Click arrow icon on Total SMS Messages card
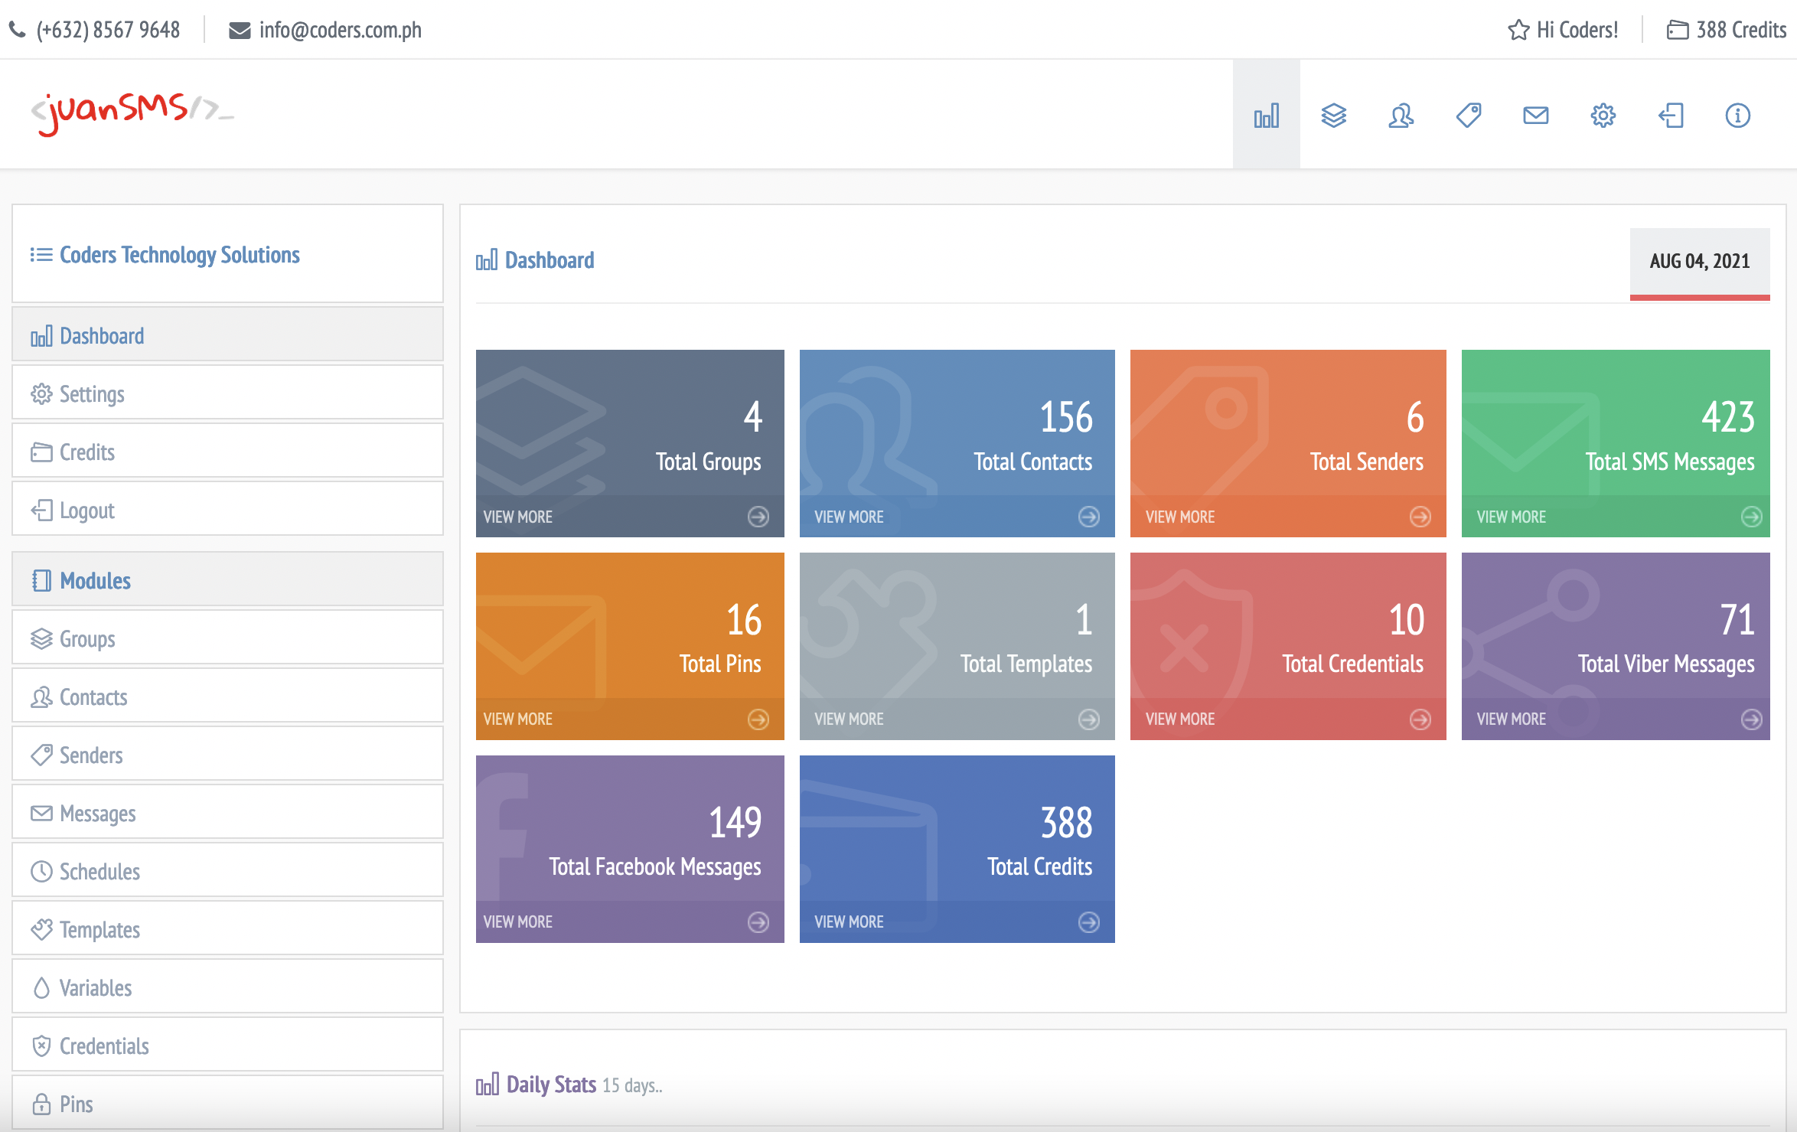The height and width of the screenshot is (1132, 1797). [1752, 517]
